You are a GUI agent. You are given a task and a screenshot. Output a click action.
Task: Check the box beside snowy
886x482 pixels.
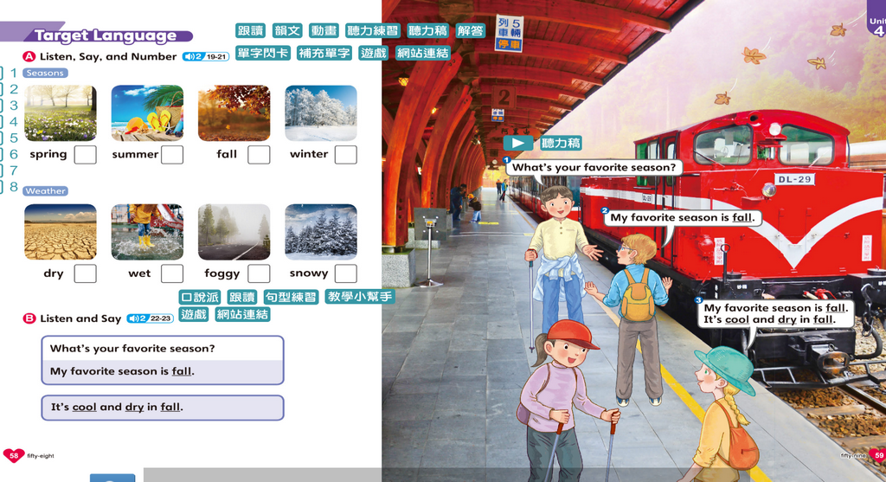(345, 273)
